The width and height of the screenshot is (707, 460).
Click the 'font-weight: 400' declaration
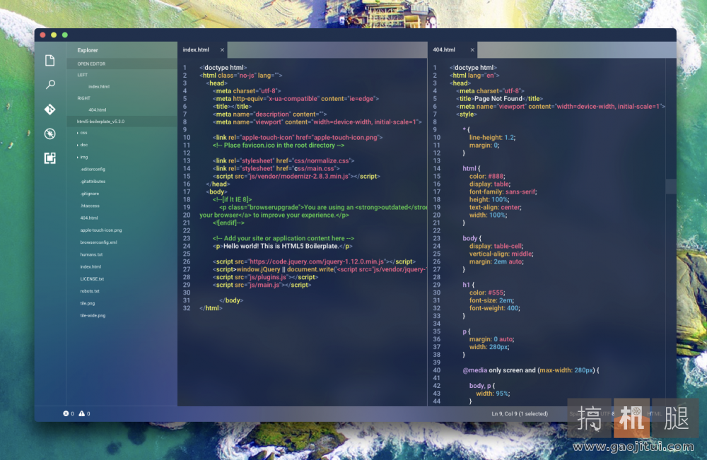[494, 308]
